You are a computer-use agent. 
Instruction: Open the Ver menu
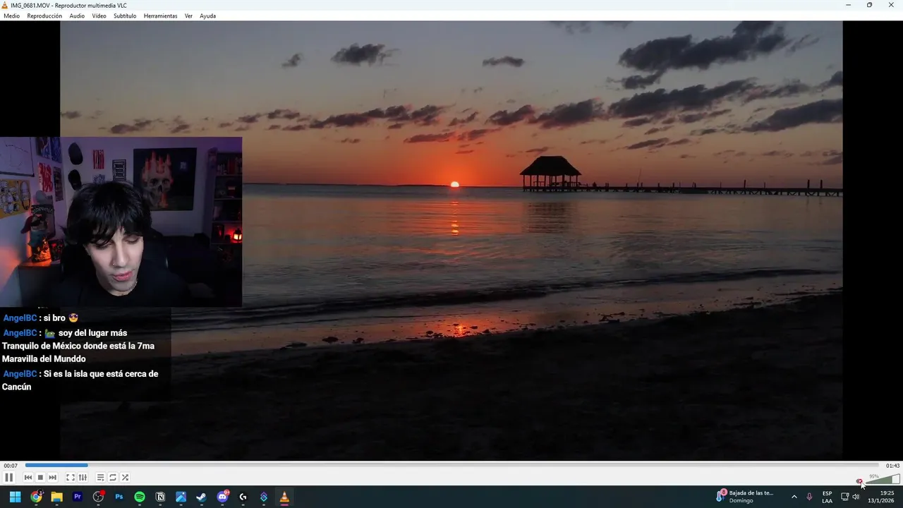point(188,16)
